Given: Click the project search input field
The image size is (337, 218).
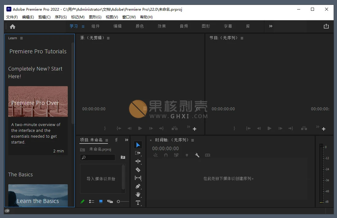Looking at the screenshot, I should pyautogui.click(x=98, y=157).
